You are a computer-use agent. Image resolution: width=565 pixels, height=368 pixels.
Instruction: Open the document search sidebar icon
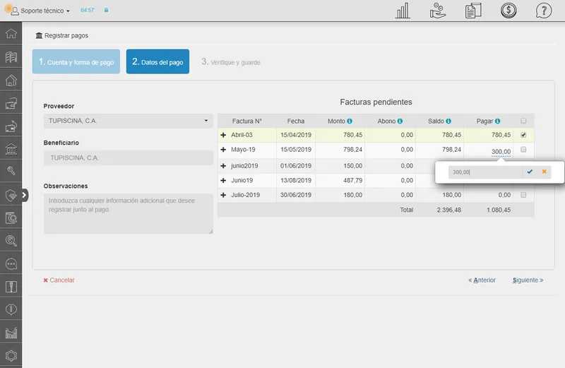pyautogui.click(x=11, y=218)
